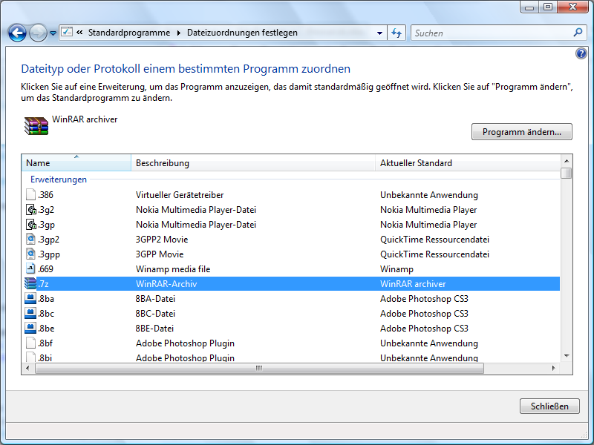Click the .7z WinRAR archive icon
This screenshot has width=594, height=445.
[x=30, y=283]
